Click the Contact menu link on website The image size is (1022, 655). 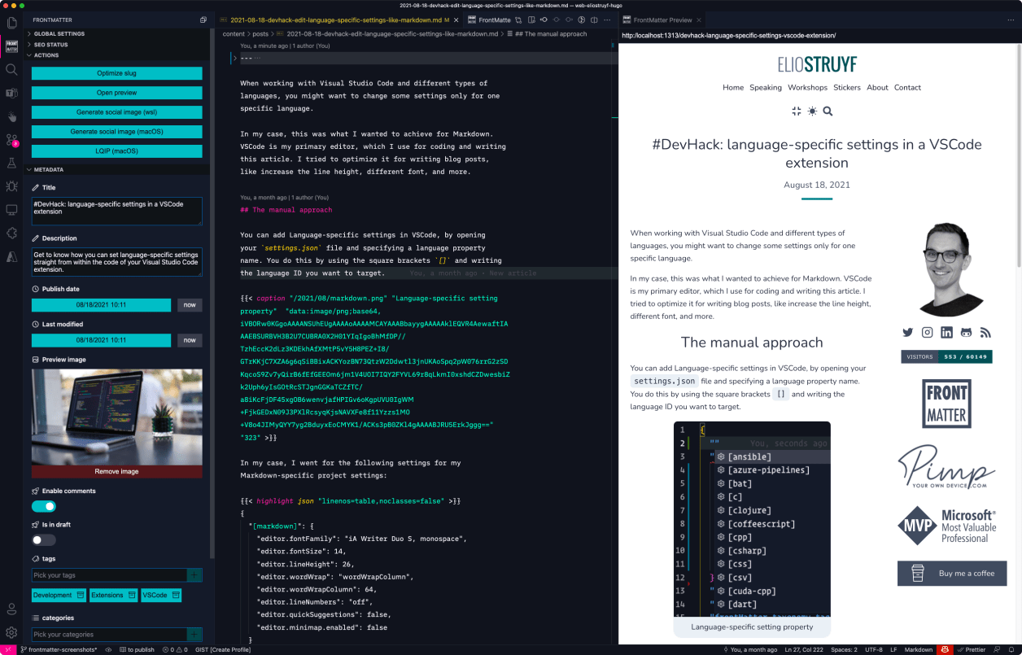(907, 88)
